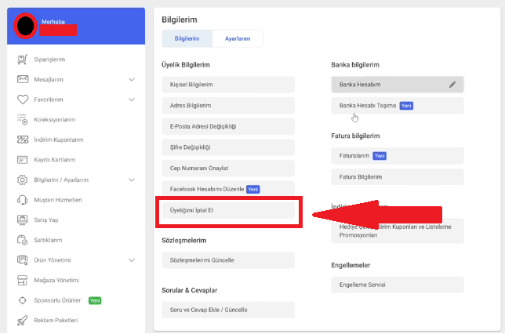Click the Üyeliğimi İptal Et button
Screen dimensions: 505x334
click(227, 211)
